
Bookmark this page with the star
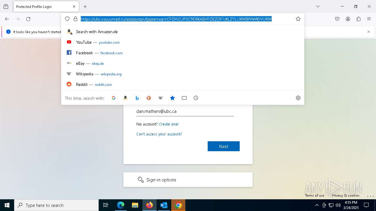tap(298, 19)
